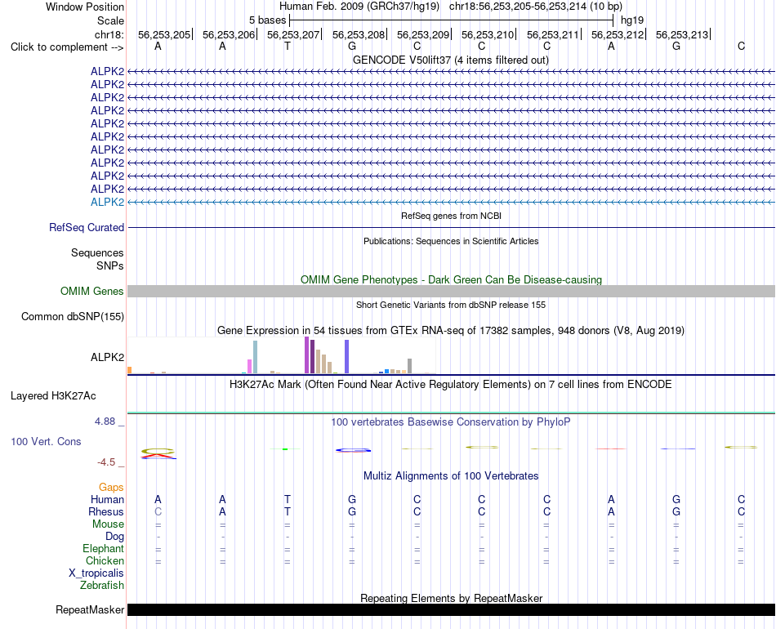This screenshot has width=776, height=629.
Task: Open Repeating Elements by RepeatMasker title
Action: pos(451,598)
